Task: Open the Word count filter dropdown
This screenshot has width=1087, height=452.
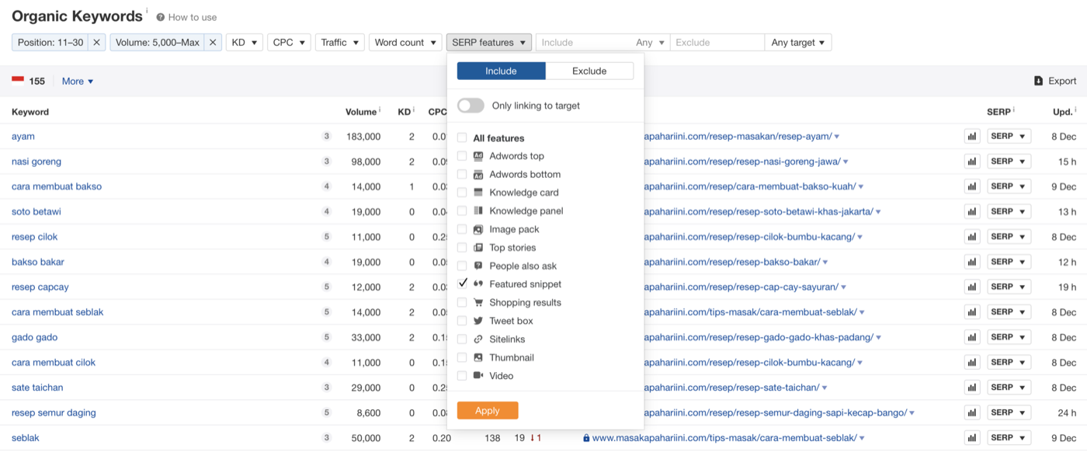Action: (405, 43)
